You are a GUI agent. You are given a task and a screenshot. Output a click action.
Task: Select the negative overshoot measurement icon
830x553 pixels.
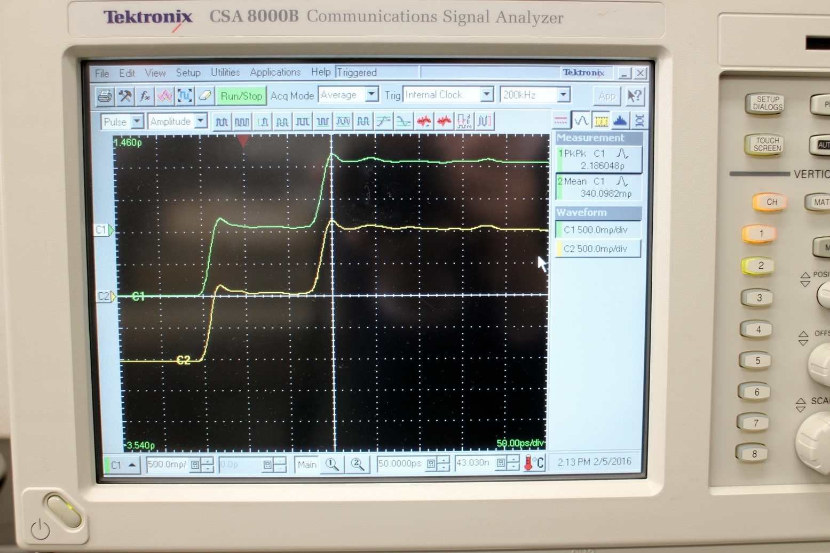404,122
